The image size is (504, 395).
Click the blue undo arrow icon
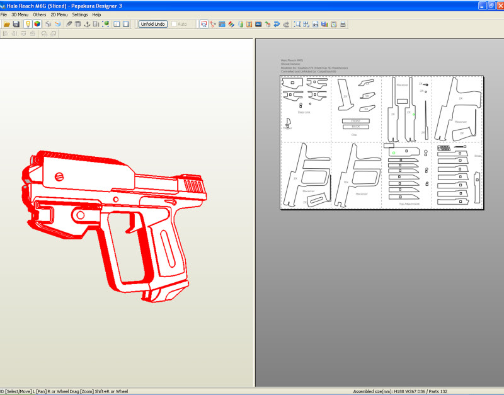coord(277,24)
